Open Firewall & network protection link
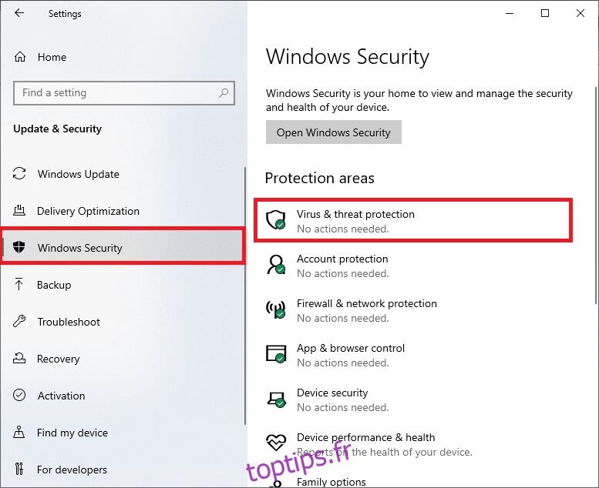 [x=367, y=303]
